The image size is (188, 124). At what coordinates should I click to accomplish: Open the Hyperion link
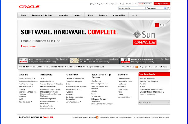(69, 92)
